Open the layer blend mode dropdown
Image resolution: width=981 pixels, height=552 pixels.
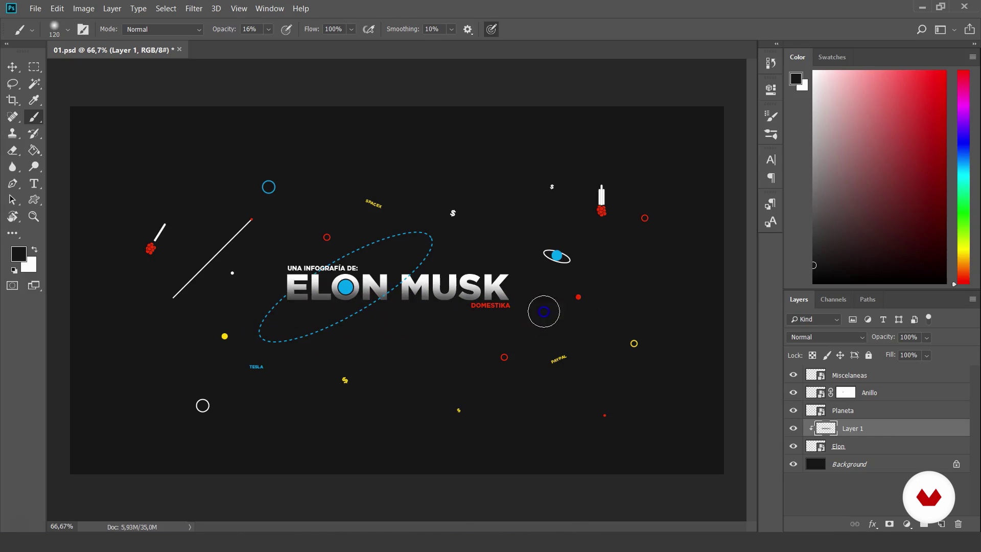(826, 337)
